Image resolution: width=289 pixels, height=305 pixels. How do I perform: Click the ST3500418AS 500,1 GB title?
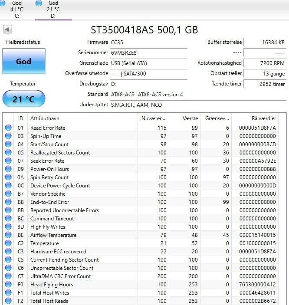coord(144,30)
